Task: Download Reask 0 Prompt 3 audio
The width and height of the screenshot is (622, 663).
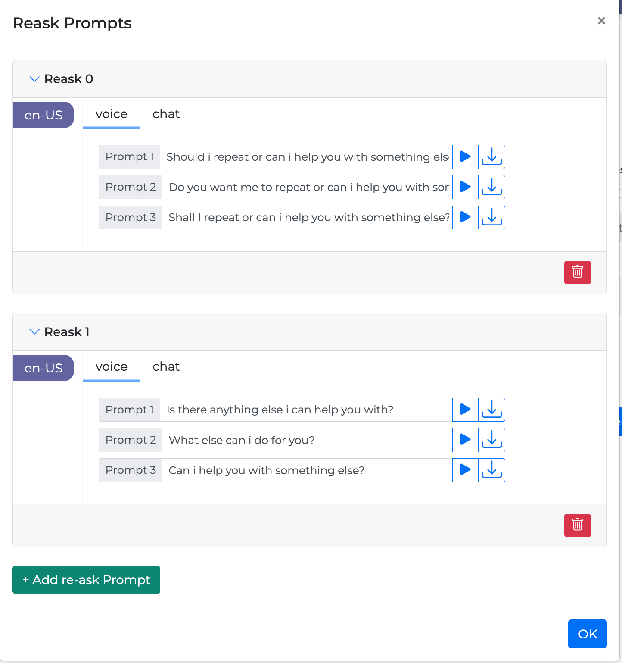Action: (x=491, y=217)
